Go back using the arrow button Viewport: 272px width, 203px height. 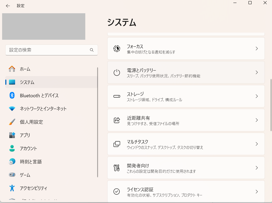click(8, 6)
